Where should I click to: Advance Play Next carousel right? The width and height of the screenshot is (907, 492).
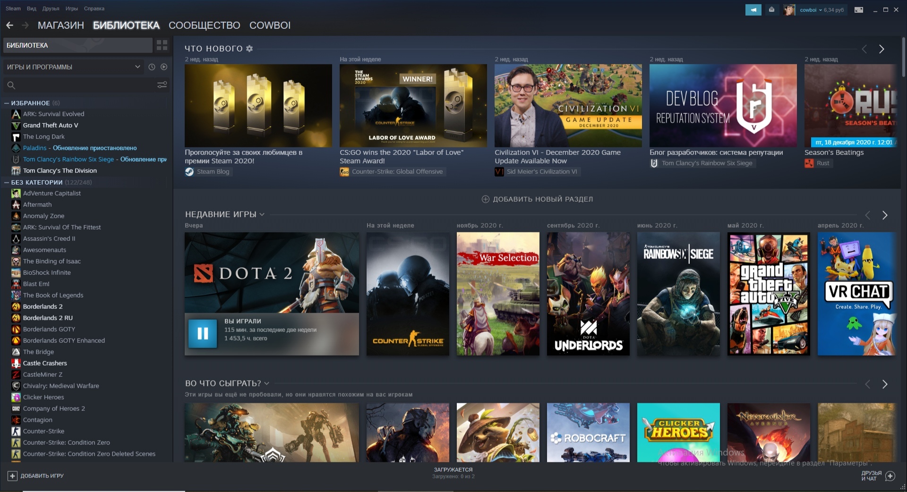[885, 384]
